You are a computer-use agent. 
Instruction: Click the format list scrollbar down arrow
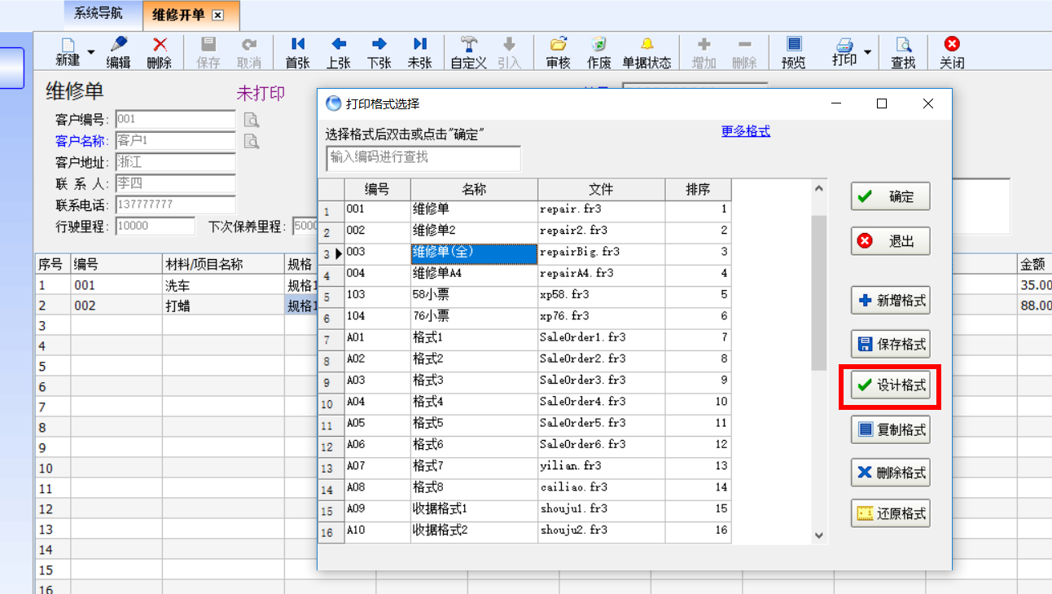coord(819,535)
